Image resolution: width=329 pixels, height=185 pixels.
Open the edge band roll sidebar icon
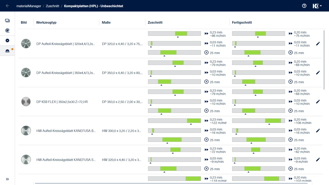7,30
